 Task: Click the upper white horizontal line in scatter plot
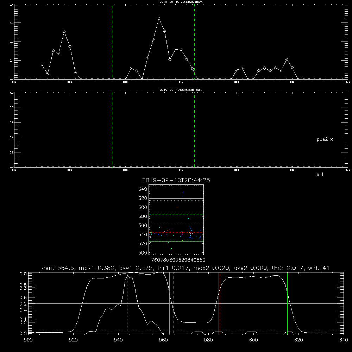[x=176, y=198]
